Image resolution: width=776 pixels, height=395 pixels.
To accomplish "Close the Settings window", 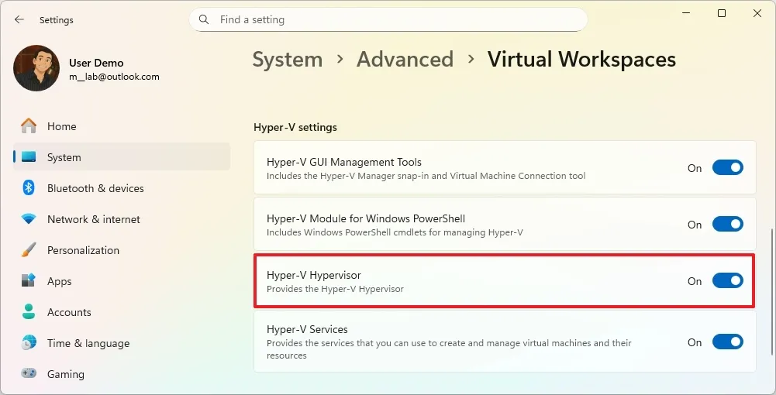I will [757, 13].
